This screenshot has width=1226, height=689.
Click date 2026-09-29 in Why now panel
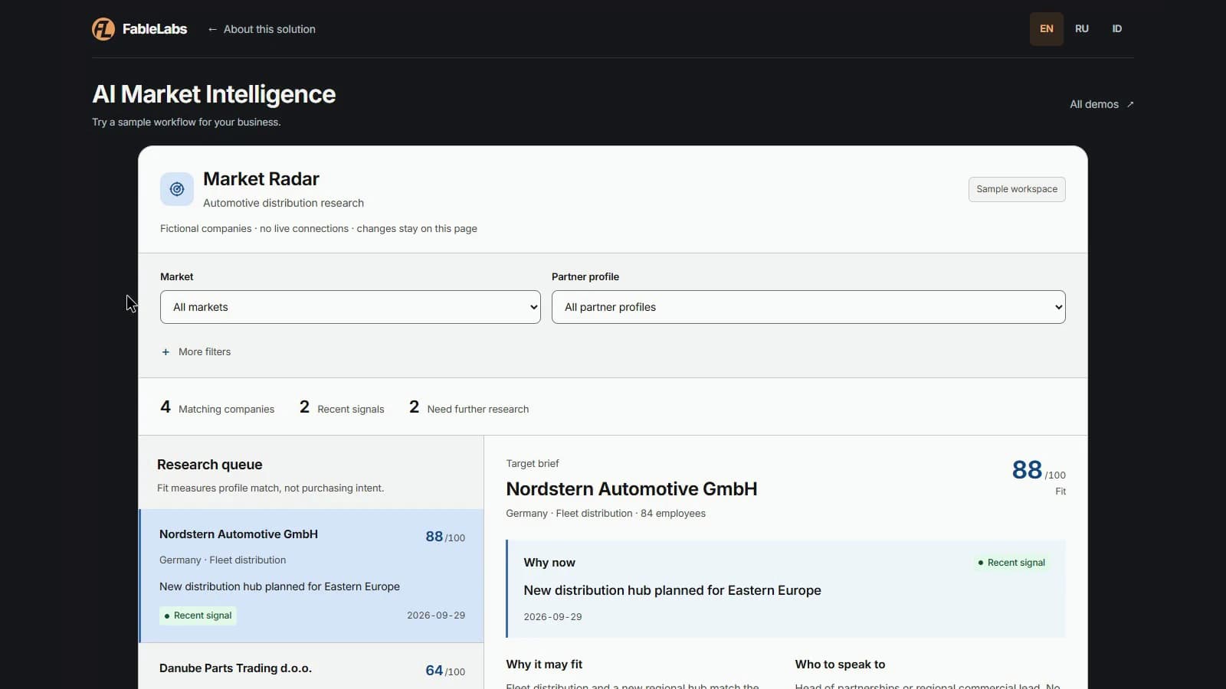click(x=553, y=617)
